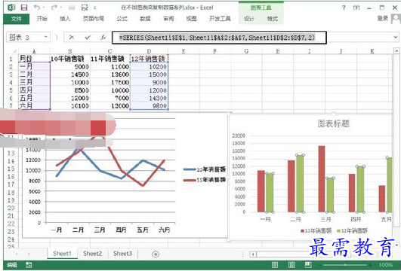Screen dimensions: 401x271
Task: Click next sheet navigation arrow
Action: [29, 254]
